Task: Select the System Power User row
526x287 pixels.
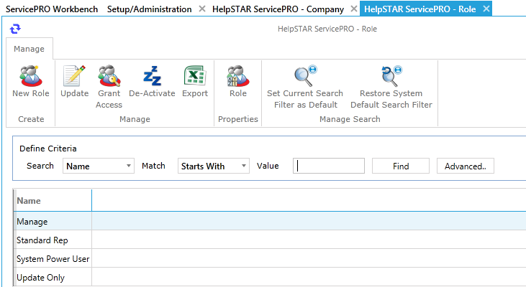Action: [x=270, y=258]
